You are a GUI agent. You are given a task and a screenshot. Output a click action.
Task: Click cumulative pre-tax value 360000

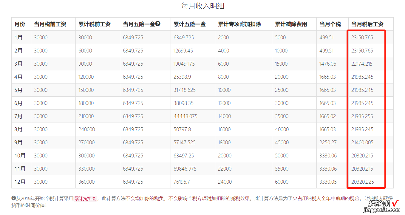pyautogui.click(x=86, y=182)
